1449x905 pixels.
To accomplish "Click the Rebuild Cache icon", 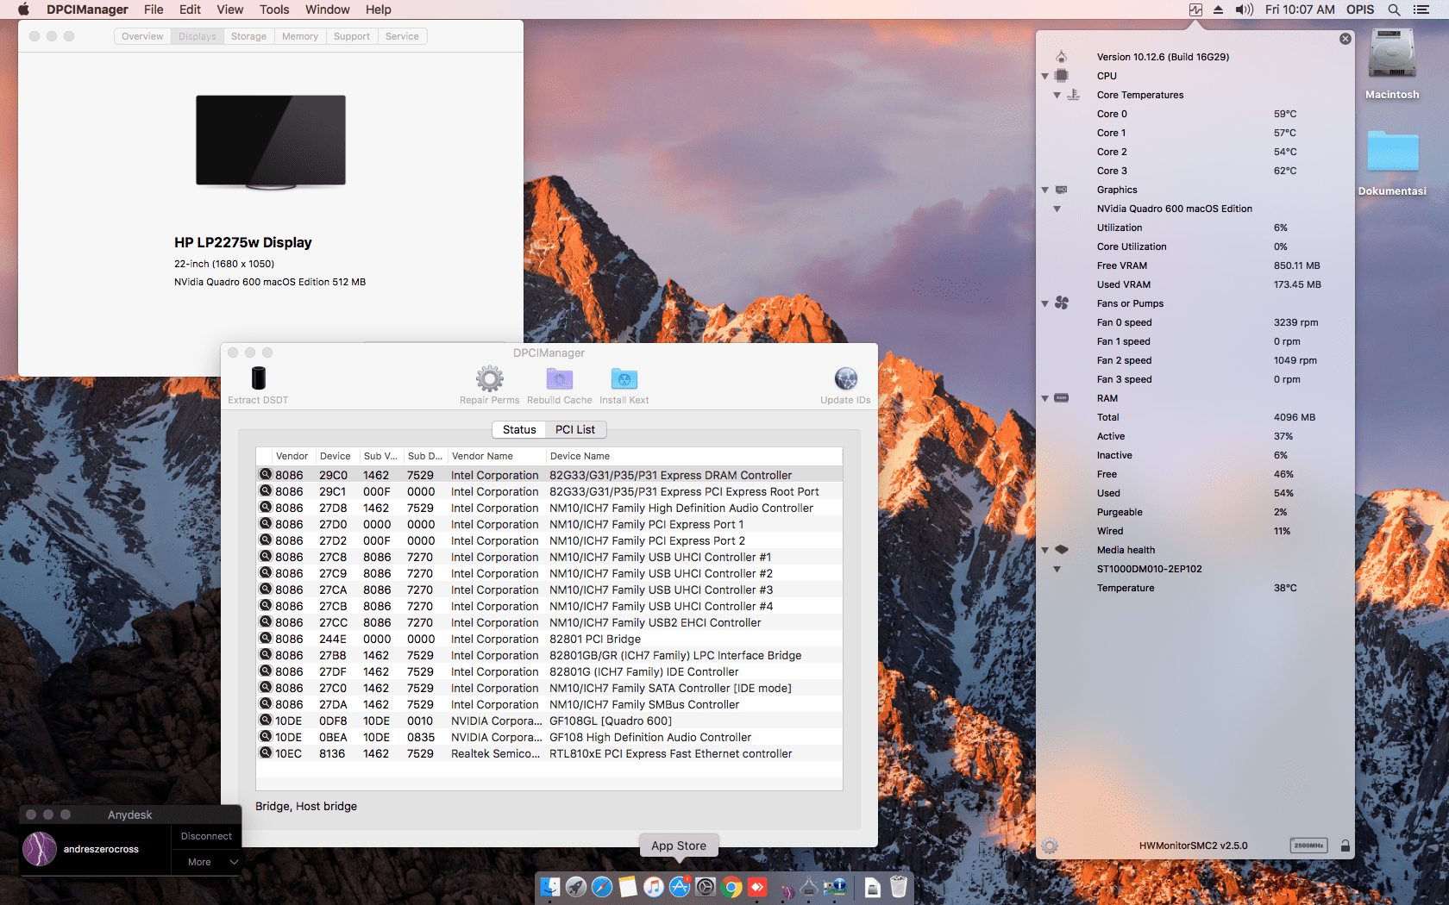I will [559, 378].
